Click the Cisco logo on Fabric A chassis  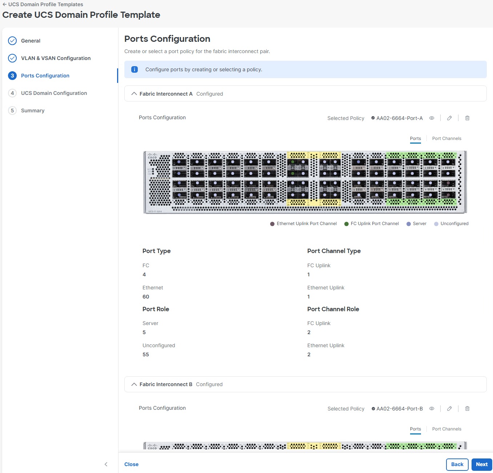tap(152, 156)
